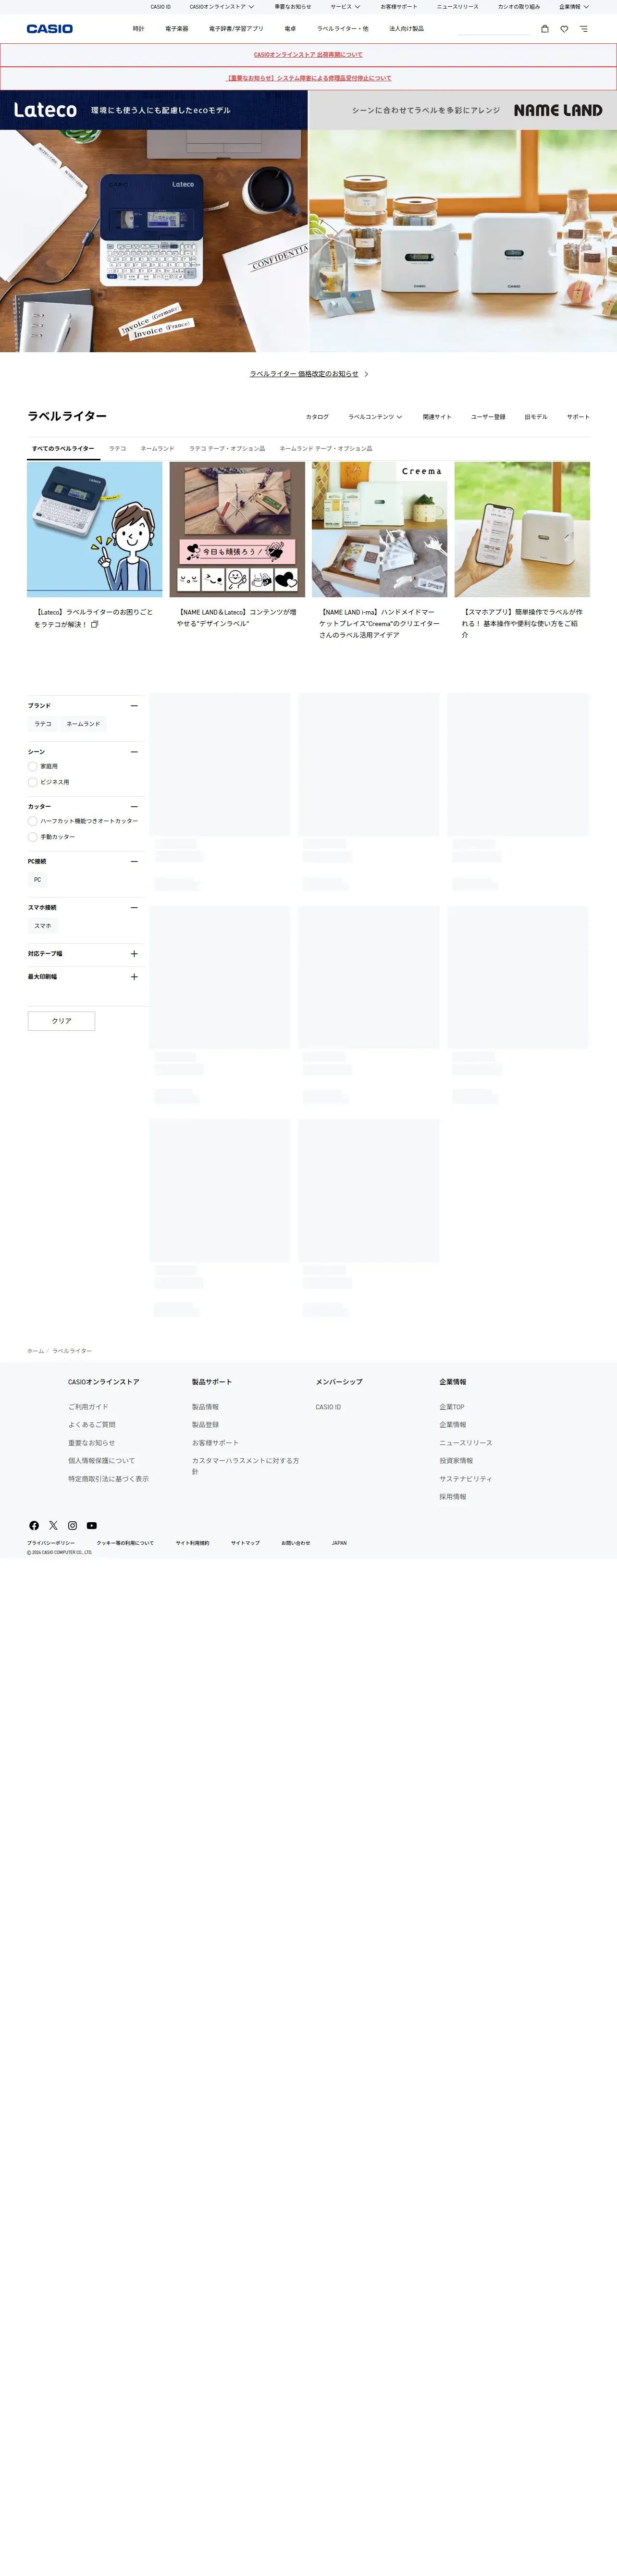Collapse the PC接続 filter section
Screen dimensions: 617x2576
point(134,861)
